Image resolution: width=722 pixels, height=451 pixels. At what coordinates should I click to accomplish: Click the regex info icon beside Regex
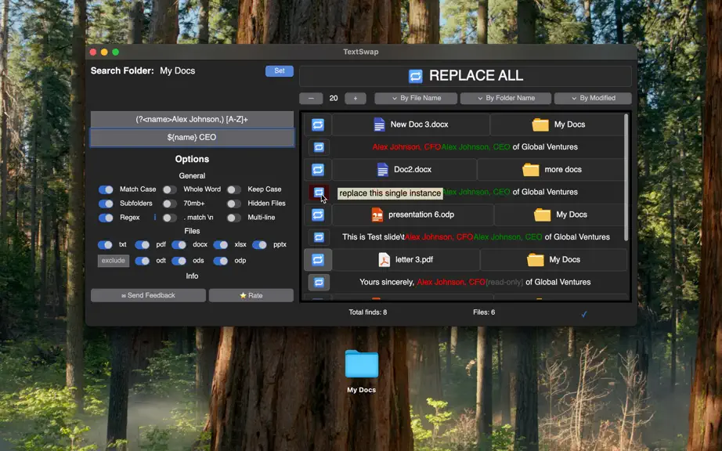[x=155, y=217]
